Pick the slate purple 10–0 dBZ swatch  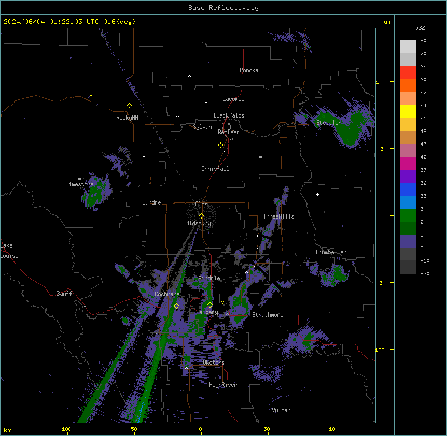pyautogui.click(x=408, y=241)
